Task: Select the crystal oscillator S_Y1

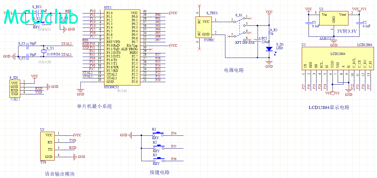Action: tap(44, 51)
